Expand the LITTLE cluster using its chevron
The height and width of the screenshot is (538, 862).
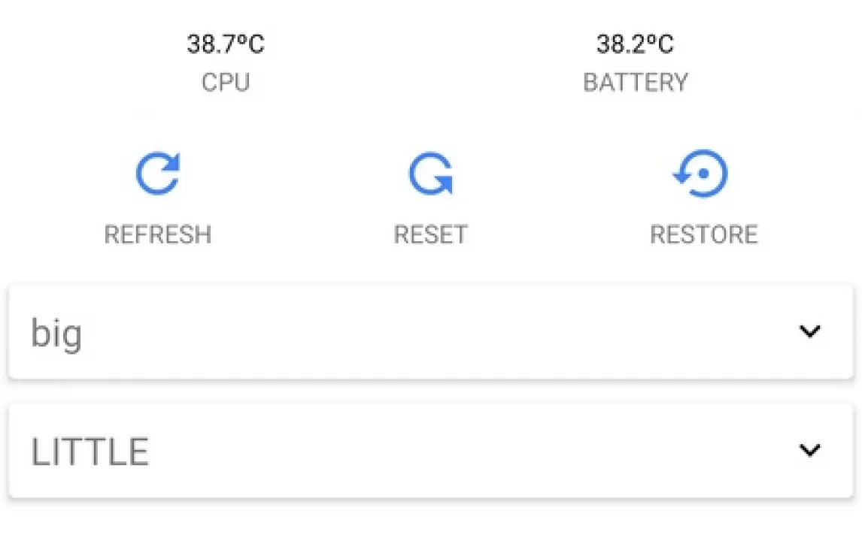pos(809,449)
